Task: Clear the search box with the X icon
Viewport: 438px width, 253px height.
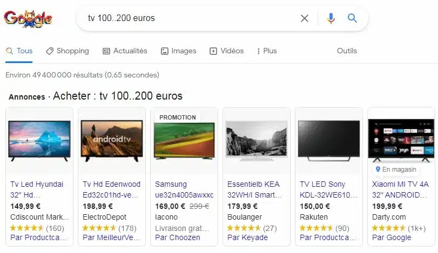Action: click(305, 18)
